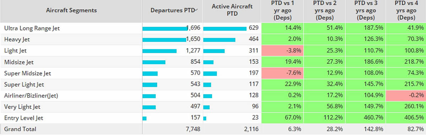The image size is (426, 136).
Task: Select the PTD vs 3 yrs ago header
Action: click(x=366, y=10)
